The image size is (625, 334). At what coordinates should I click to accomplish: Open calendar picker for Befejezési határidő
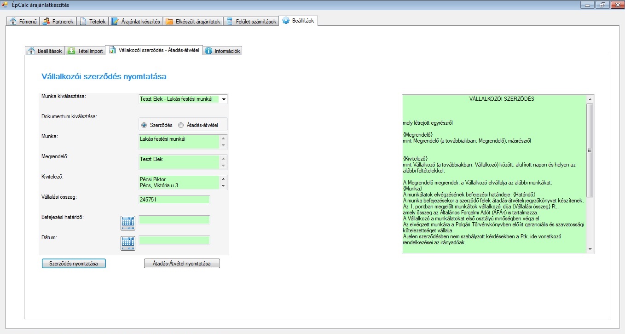click(x=128, y=223)
